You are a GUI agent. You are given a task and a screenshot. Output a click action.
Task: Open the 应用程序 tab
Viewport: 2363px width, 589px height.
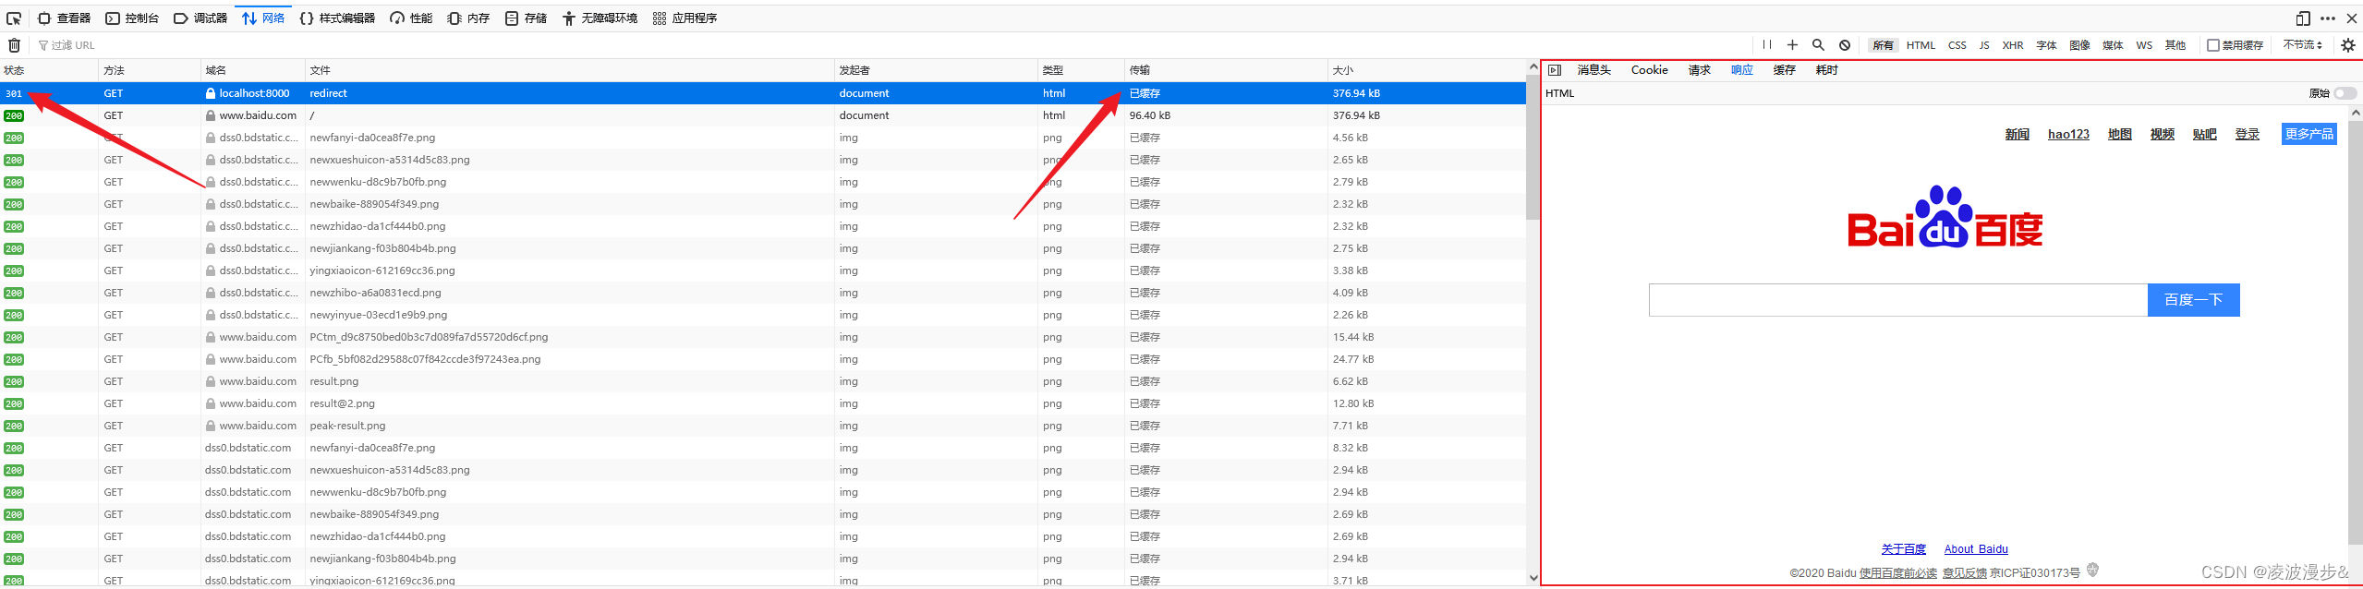click(685, 18)
